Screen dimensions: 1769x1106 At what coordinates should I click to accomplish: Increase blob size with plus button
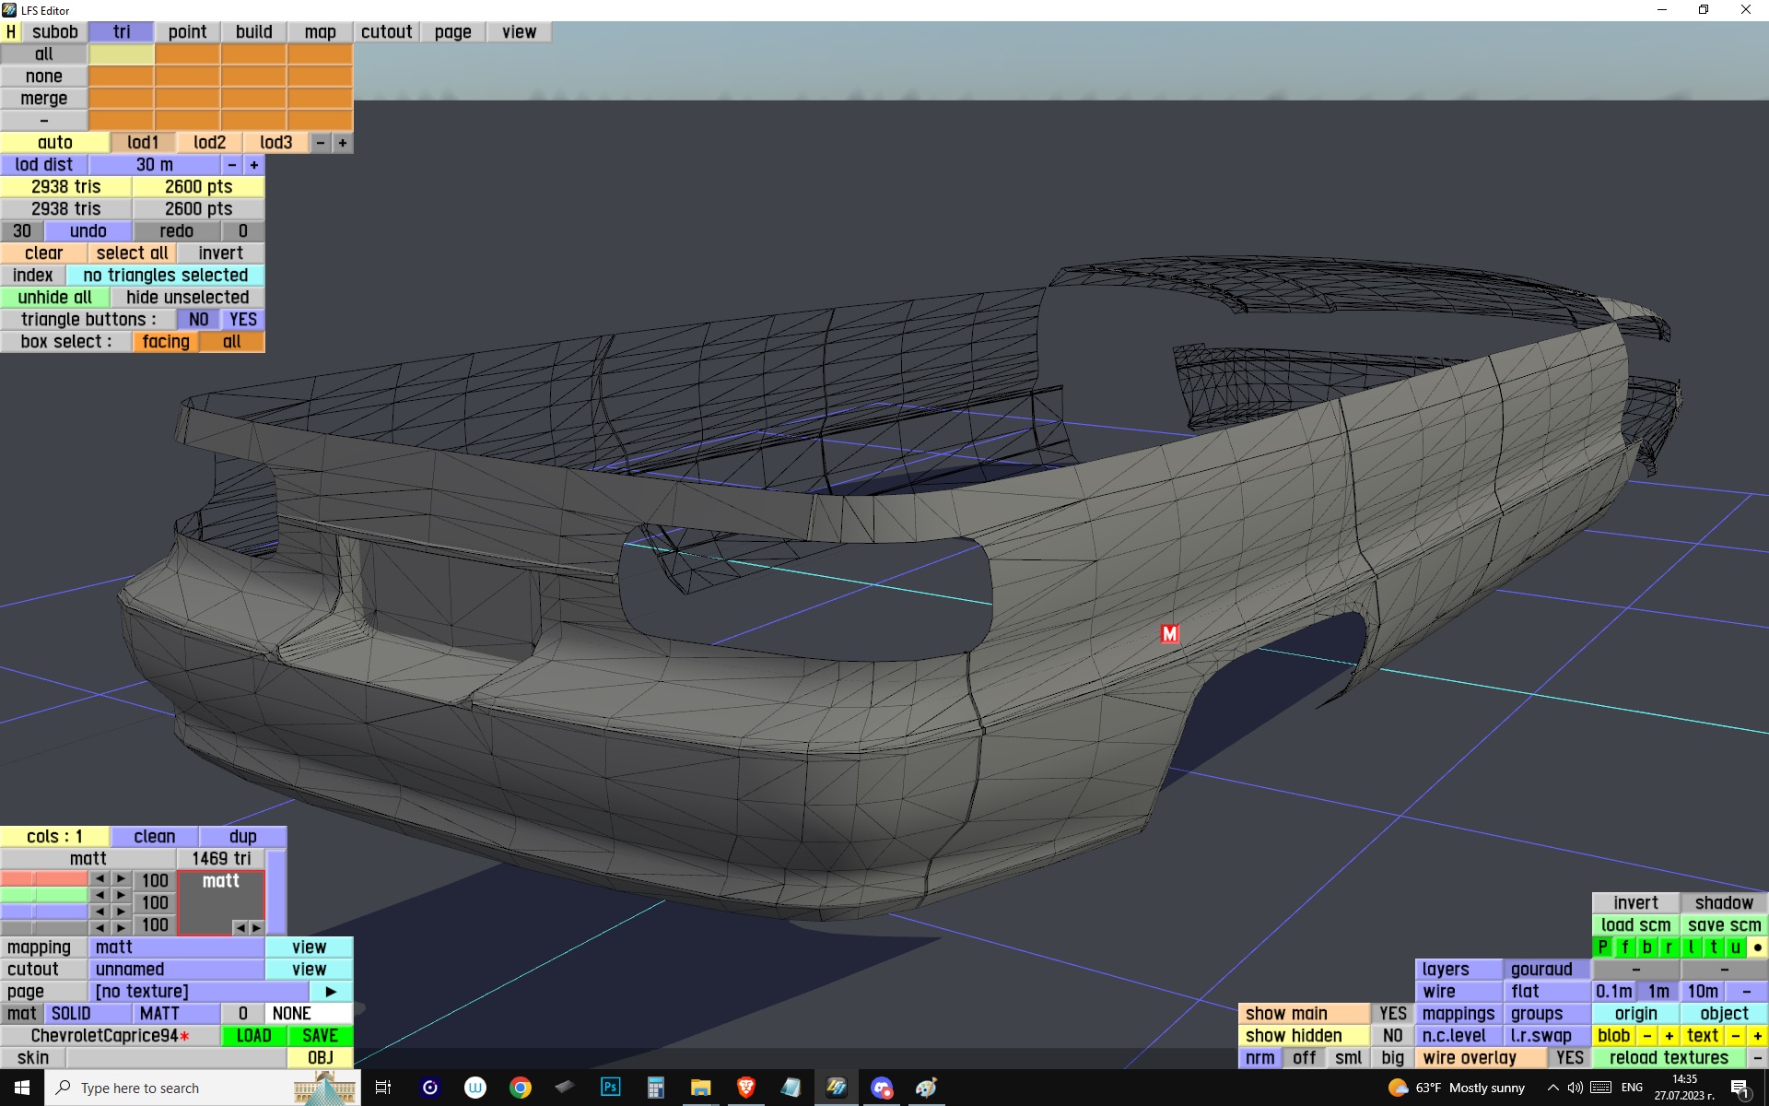1669,1036
